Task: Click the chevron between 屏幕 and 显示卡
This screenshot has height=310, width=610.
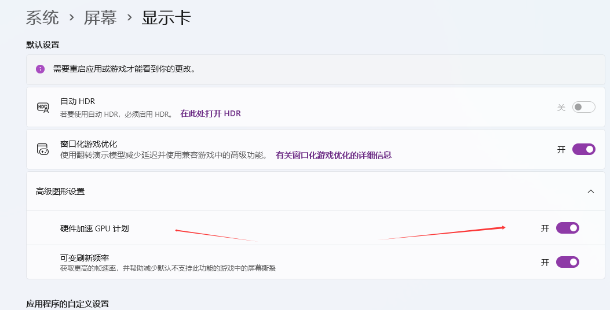Action: tap(129, 18)
